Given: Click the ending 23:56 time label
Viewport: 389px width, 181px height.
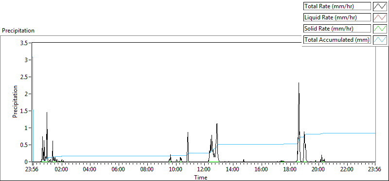Looking at the screenshot, I should (374, 170).
